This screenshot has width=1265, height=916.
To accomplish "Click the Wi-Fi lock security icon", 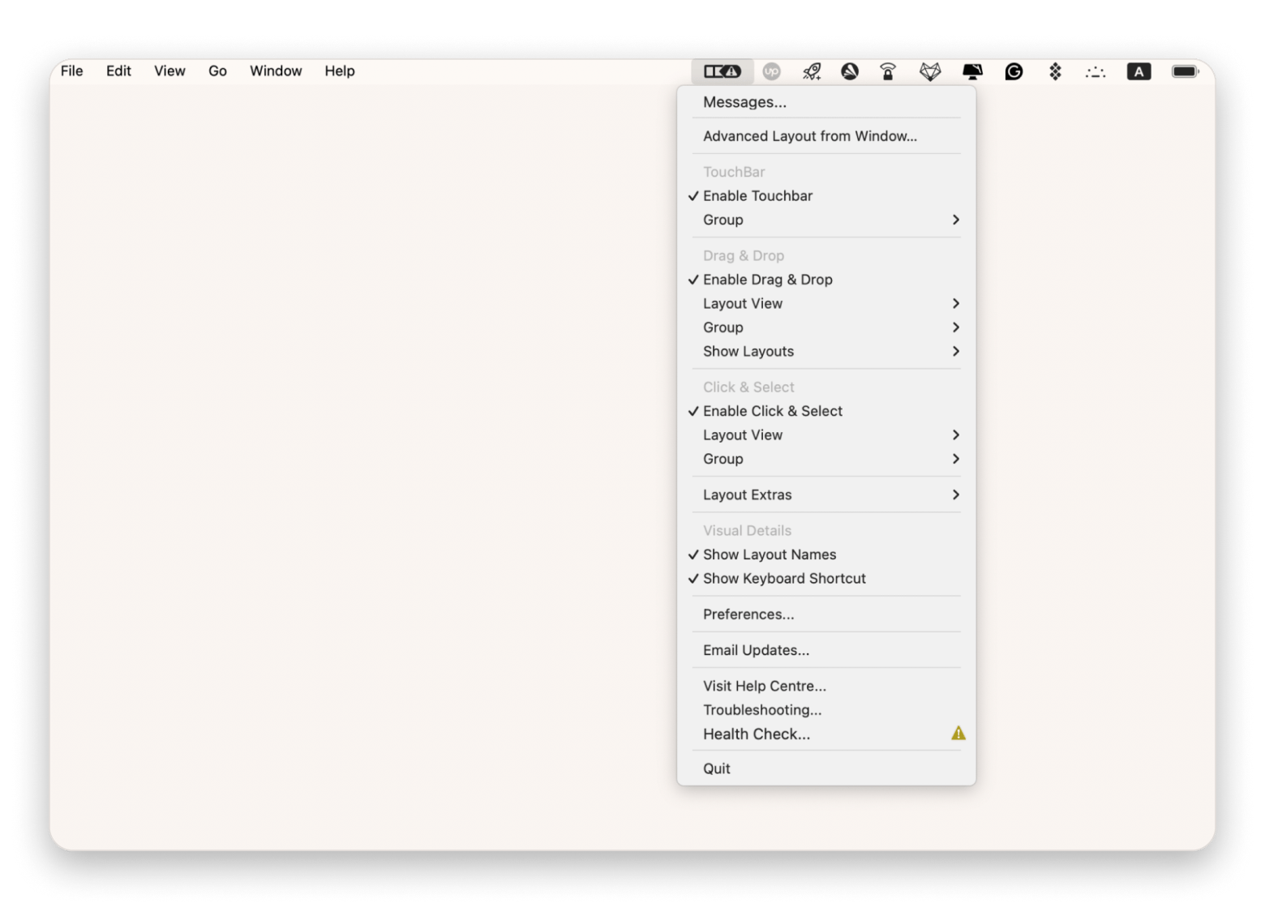I will pyautogui.click(x=887, y=71).
